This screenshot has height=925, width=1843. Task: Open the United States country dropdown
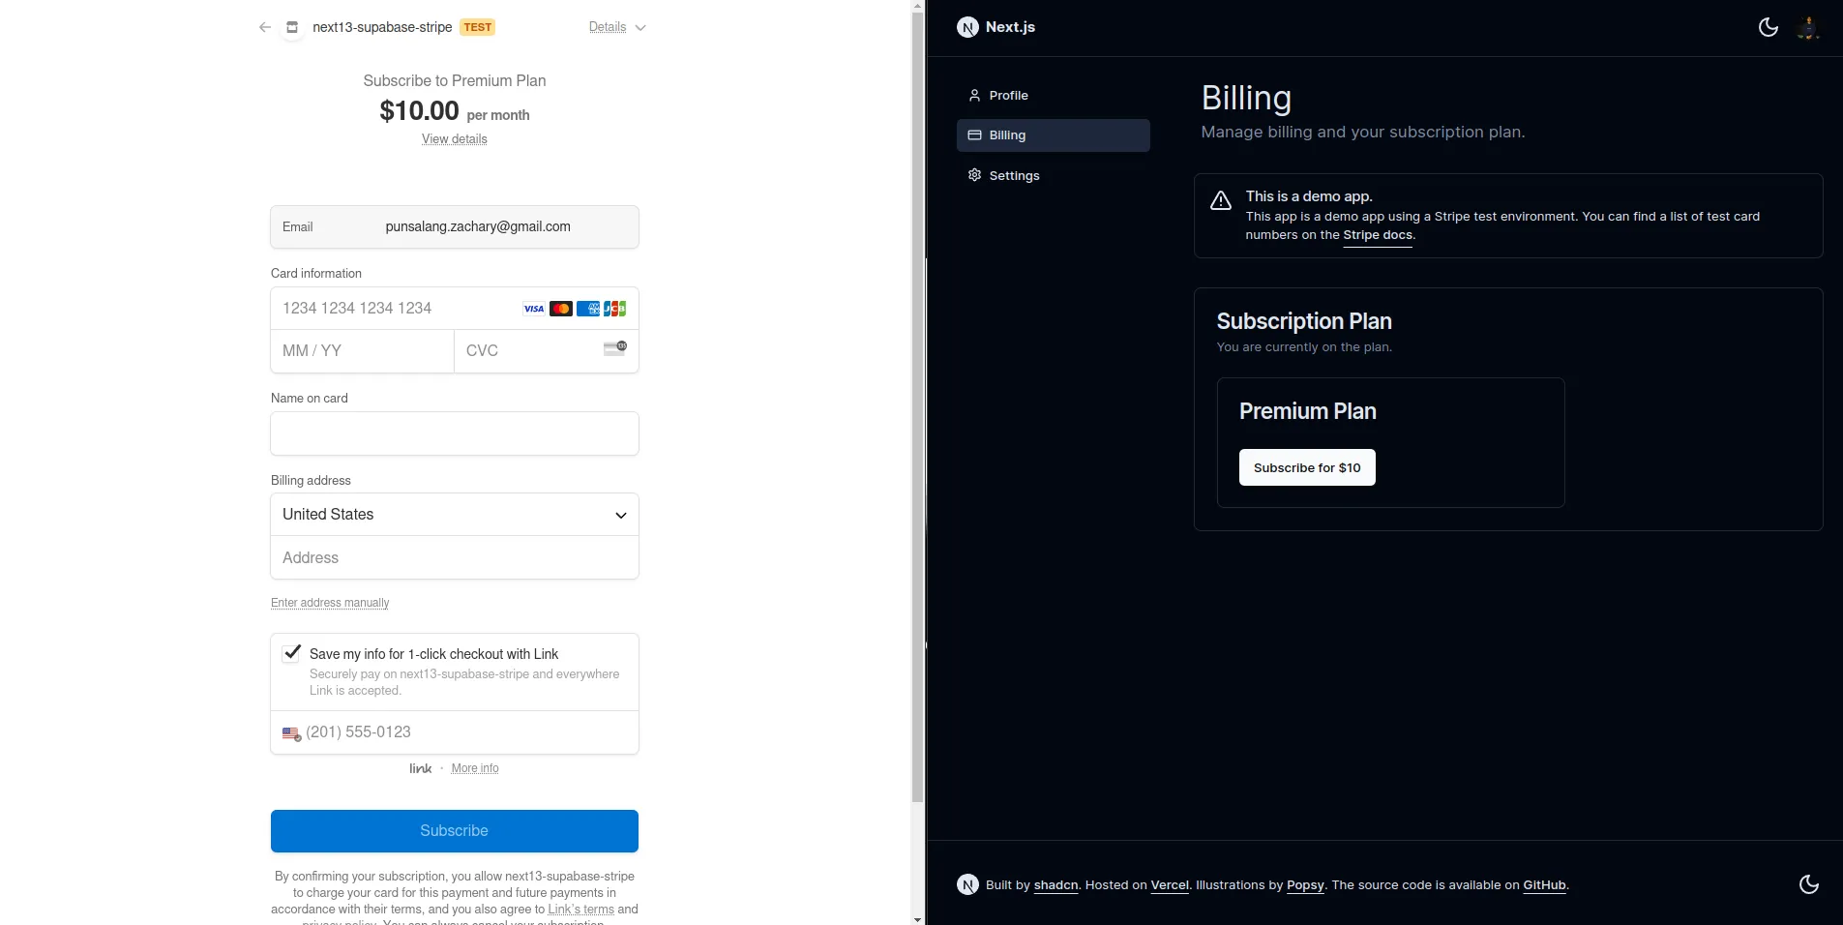(454, 515)
